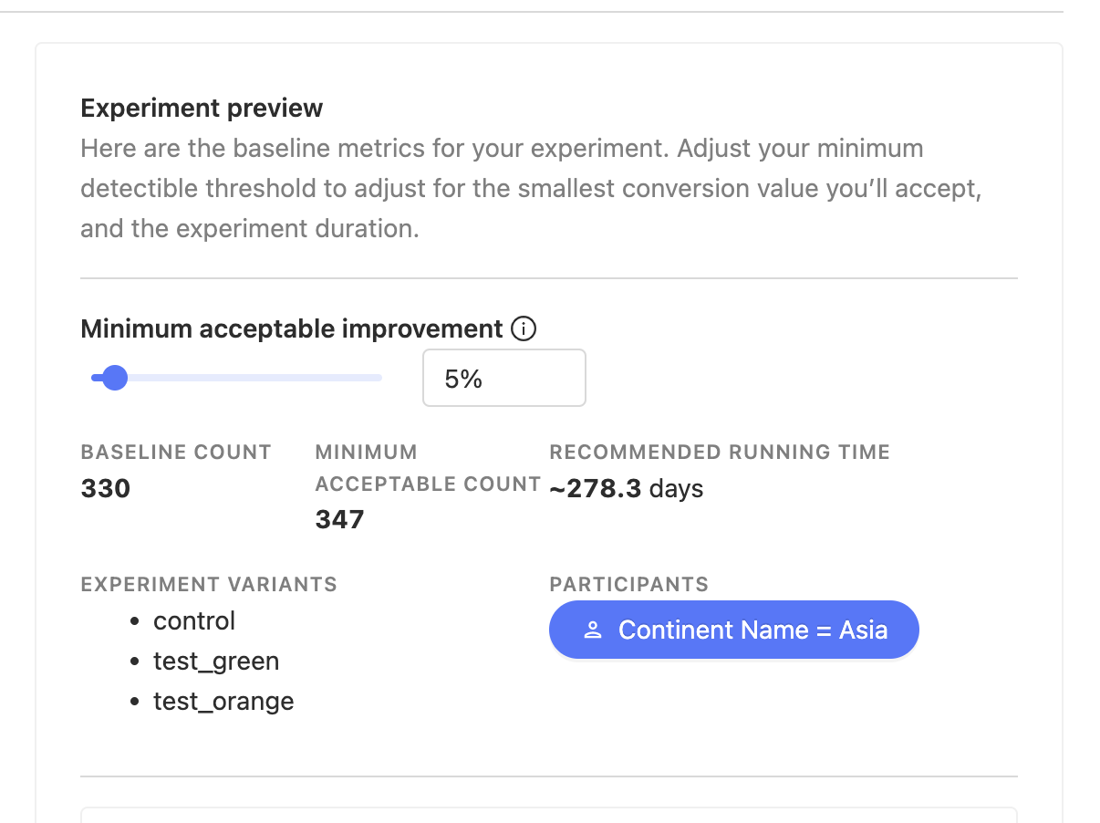Image resolution: width=1100 pixels, height=823 pixels.
Task: Click the person icon inside the Asia chip
Action: coord(593,630)
